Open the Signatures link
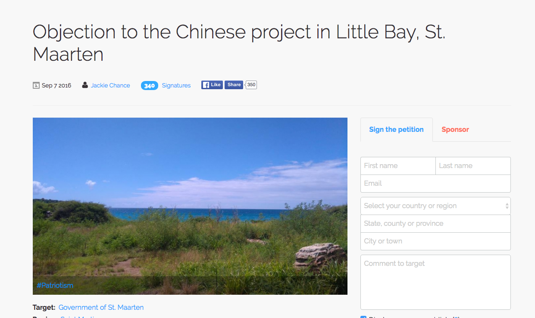This screenshot has height=318, width=535. coord(176,86)
